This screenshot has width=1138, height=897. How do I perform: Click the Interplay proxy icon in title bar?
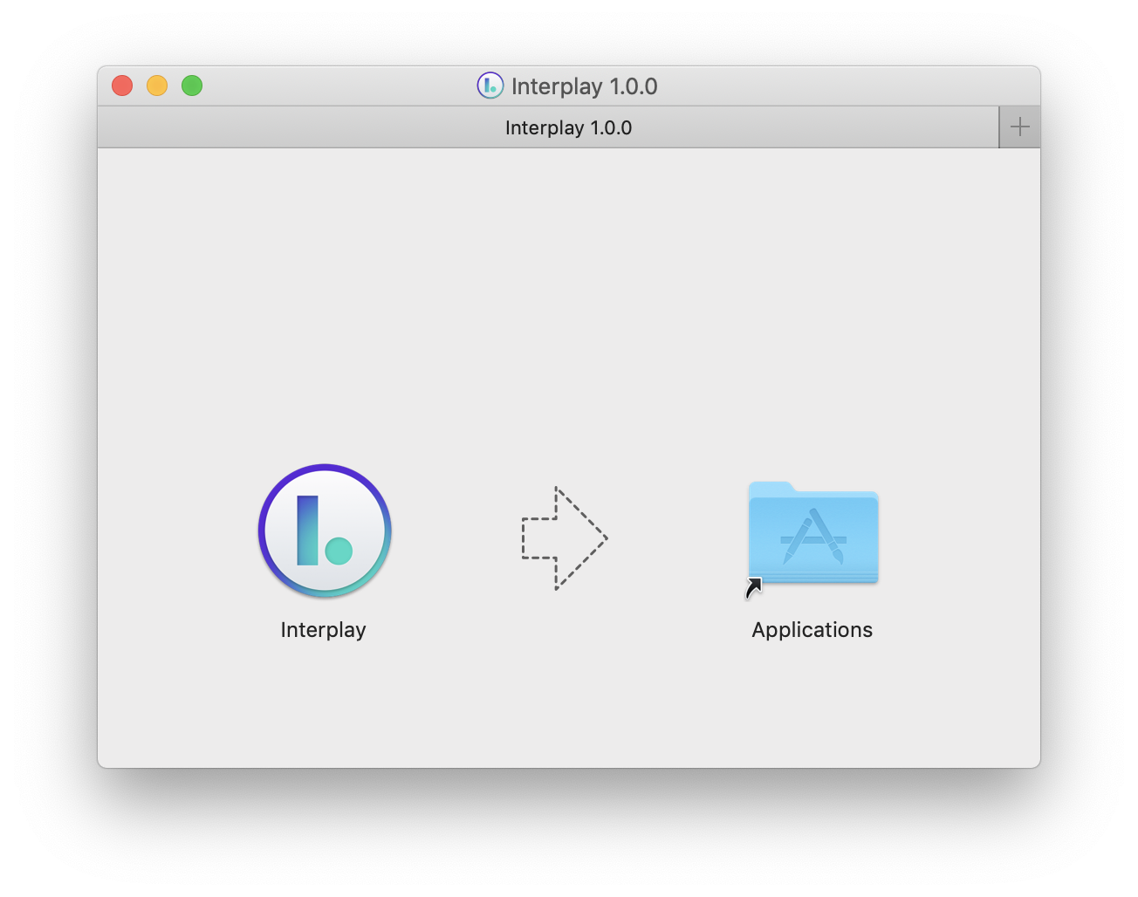(x=490, y=86)
